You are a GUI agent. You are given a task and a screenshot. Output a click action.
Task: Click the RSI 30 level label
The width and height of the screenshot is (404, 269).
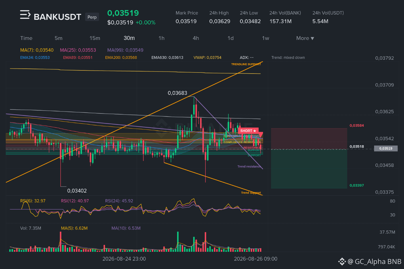[x=392, y=215]
